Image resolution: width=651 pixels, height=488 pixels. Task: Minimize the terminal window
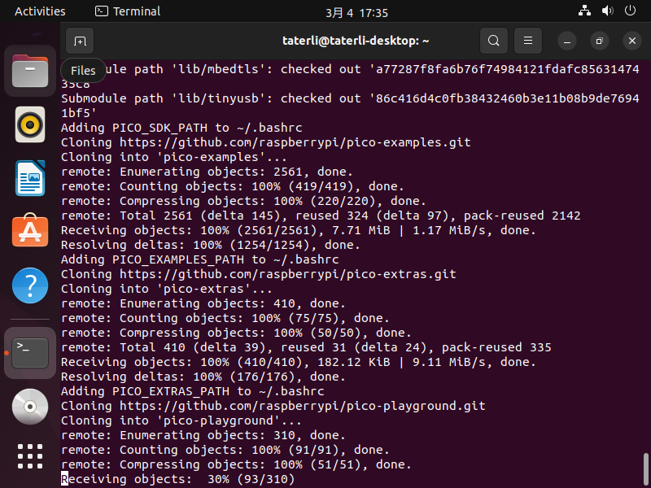point(568,41)
